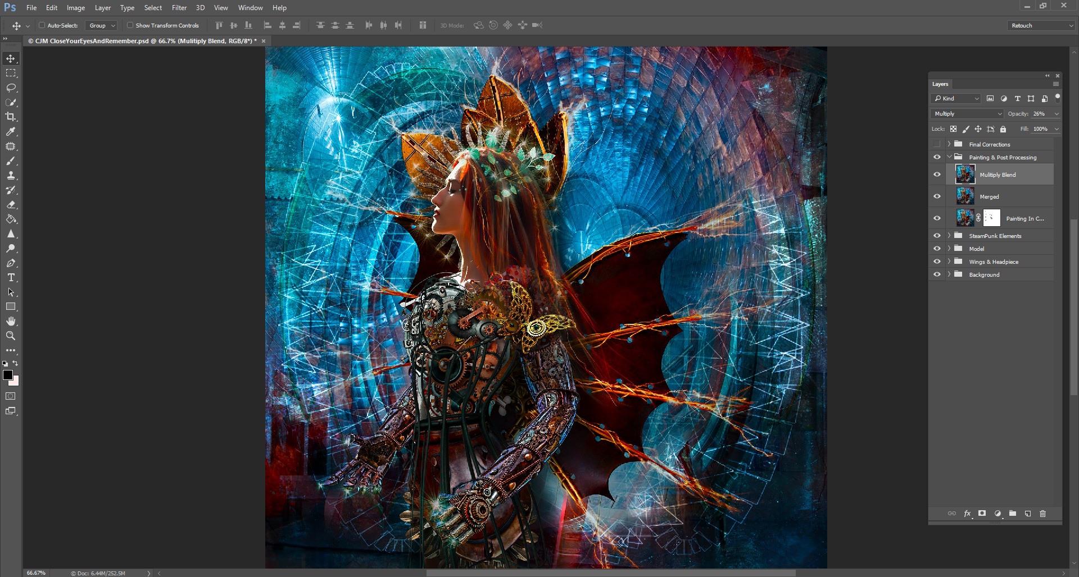Expand the SteamPunk Elements group

click(949, 236)
